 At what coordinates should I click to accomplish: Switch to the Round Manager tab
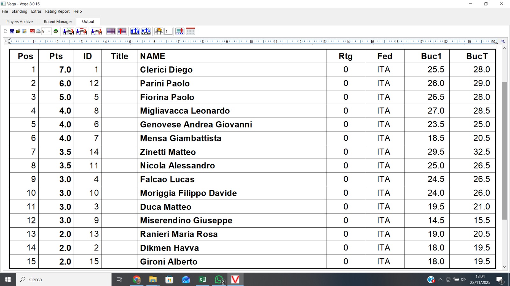58,22
